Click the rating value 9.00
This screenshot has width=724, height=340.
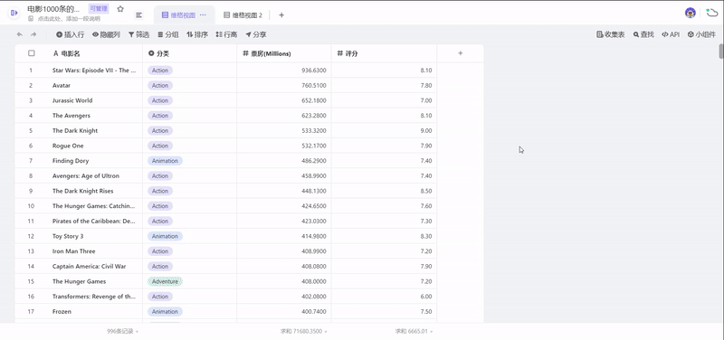[x=425, y=130]
